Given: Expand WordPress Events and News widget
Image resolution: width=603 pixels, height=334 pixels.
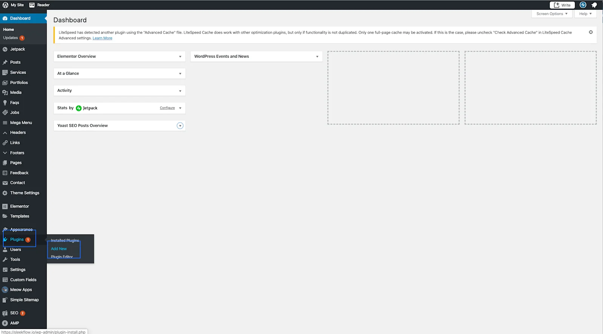Looking at the screenshot, I should [317, 57].
